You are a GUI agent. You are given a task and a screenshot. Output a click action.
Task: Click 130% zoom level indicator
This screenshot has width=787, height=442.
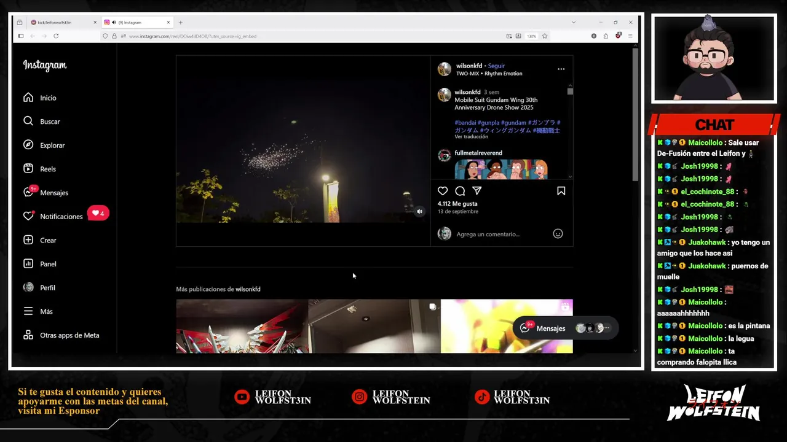531,36
